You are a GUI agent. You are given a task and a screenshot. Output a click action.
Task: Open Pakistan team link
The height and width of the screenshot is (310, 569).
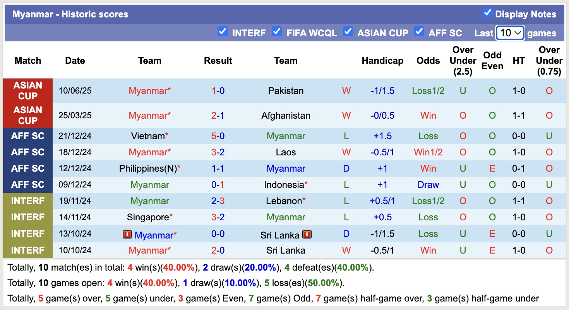tap(286, 91)
